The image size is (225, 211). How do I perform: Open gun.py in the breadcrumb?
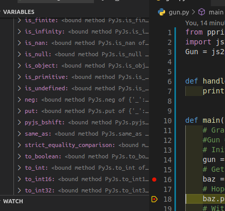point(179,12)
